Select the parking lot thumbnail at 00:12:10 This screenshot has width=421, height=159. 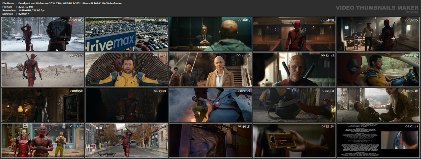pos(127,34)
